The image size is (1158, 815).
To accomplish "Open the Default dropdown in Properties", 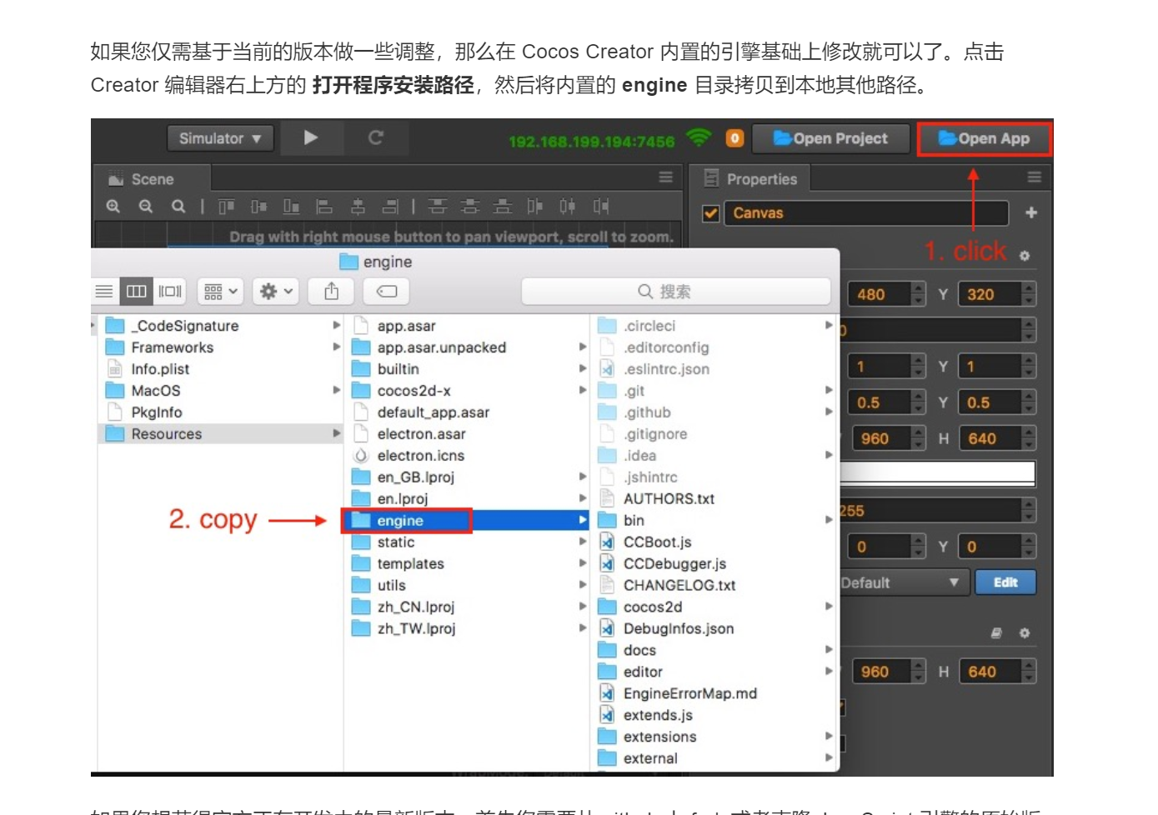I will click(904, 582).
